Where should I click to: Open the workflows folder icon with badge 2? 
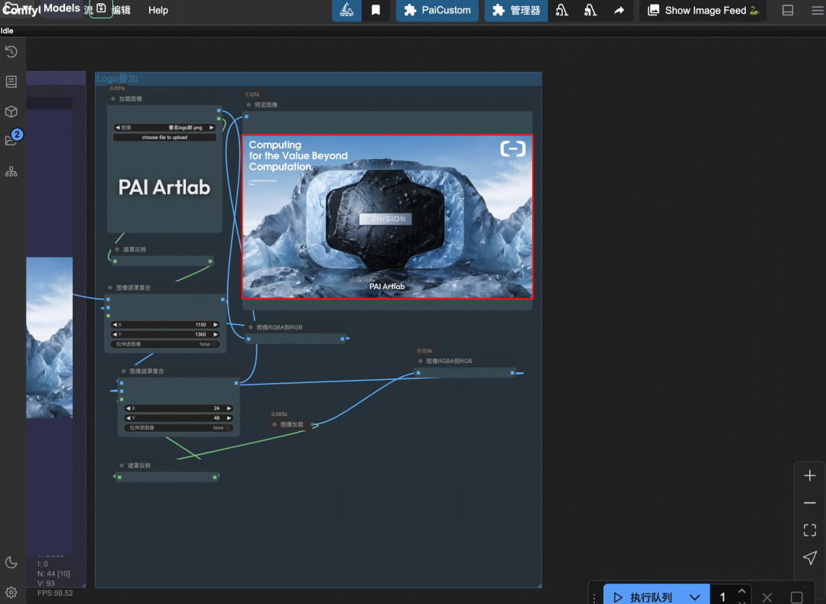click(13, 138)
